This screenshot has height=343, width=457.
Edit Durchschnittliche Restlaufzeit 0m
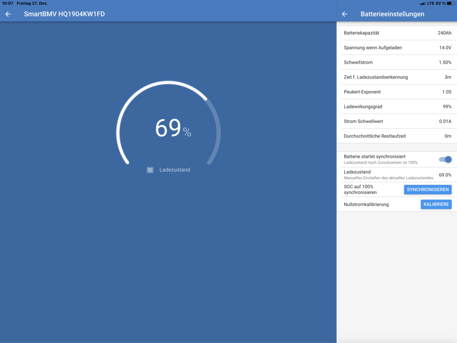pyautogui.click(x=398, y=136)
